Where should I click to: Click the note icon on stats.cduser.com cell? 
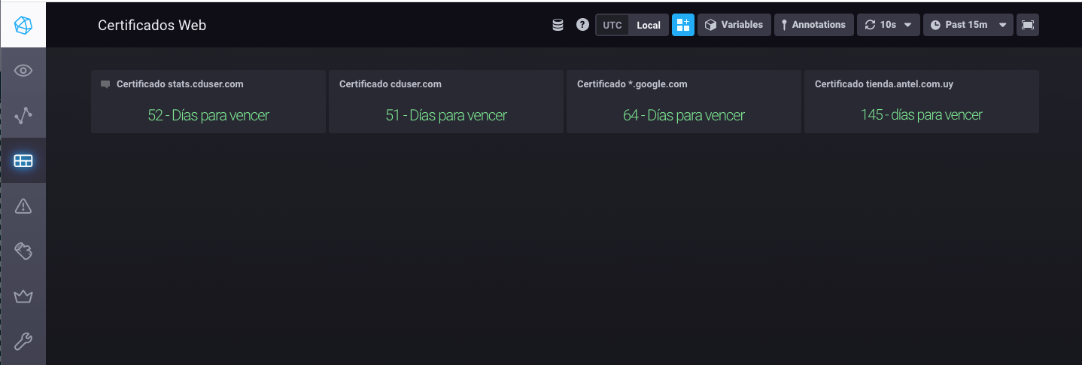tap(105, 84)
